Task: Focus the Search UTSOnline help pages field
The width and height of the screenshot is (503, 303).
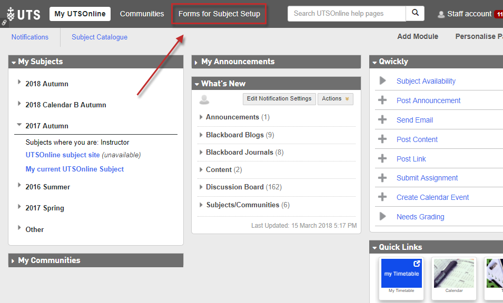Action: pyautogui.click(x=347, y=14)
